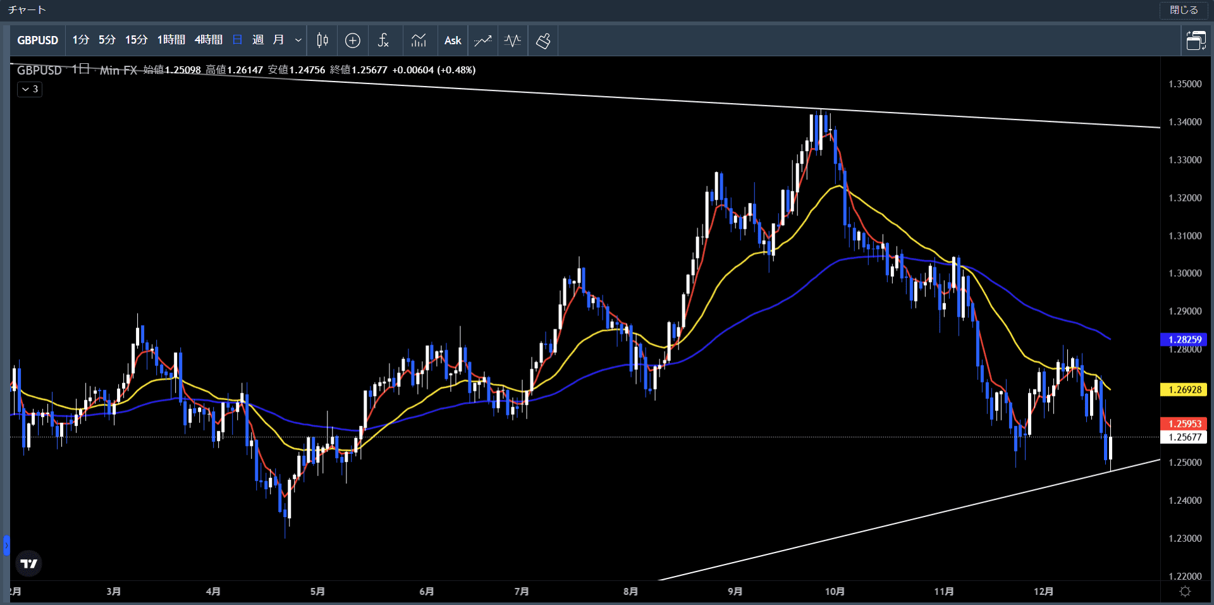Click the blue 1.28259 moving average label

coord(1184,339)
